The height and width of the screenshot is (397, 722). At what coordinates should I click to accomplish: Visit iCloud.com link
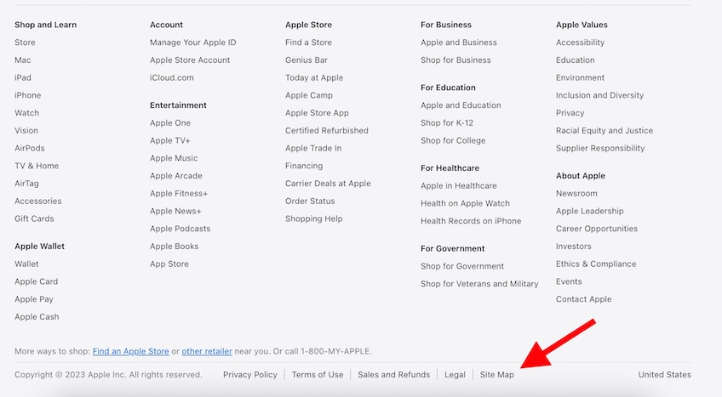coord(172,77)
